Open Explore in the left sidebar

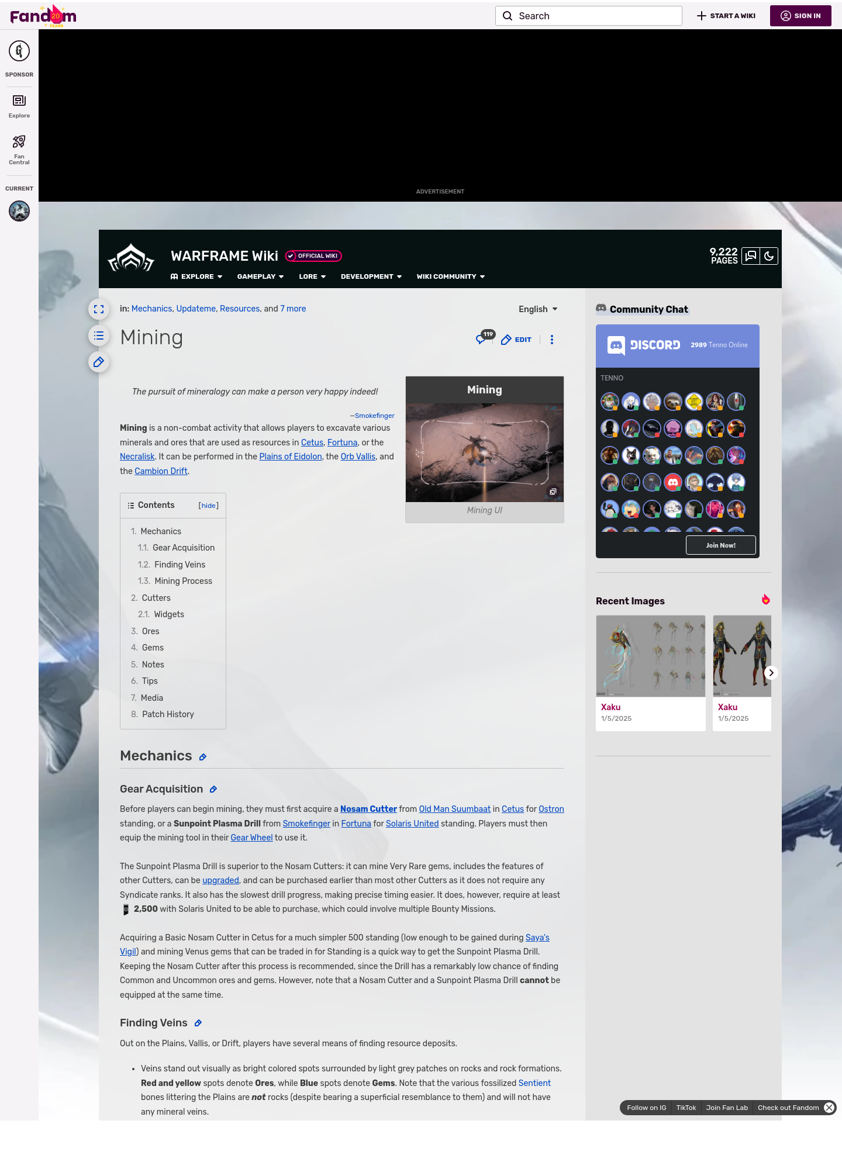click(x=19, y=106)
